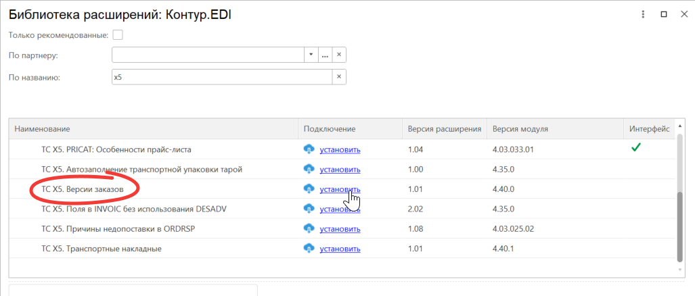Image resolution: width=695 pixels, height=296 pixels.
Task: Click module version cell '4.03.033.01'
Action: point(513,149)
